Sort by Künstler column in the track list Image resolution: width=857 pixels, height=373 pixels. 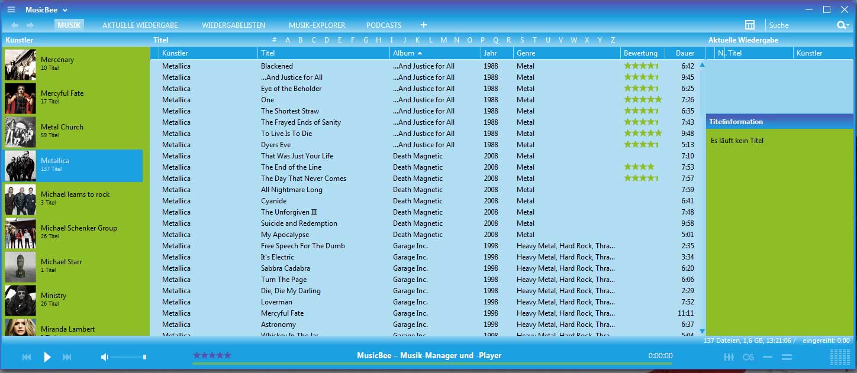209,53
